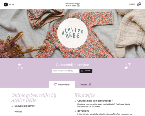
Task: Click the parents icon in the header
Action: pos(139,4)
